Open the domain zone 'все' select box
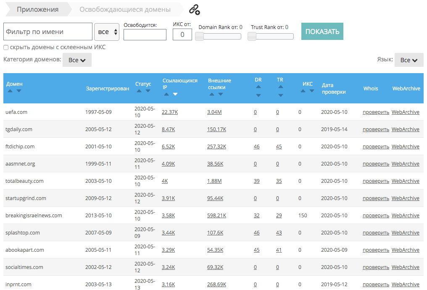The height and width of the screenshot is (290, 427). (x=107, y=32)
